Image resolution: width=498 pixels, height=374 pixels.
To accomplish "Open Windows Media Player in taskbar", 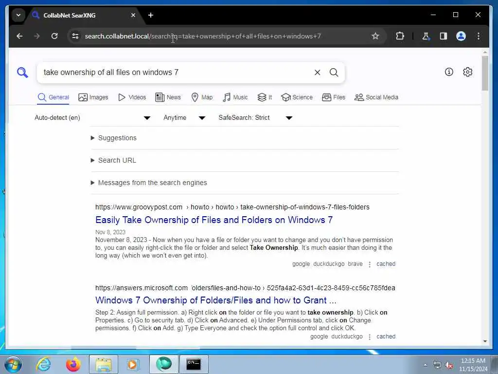I will coord(132,364).
